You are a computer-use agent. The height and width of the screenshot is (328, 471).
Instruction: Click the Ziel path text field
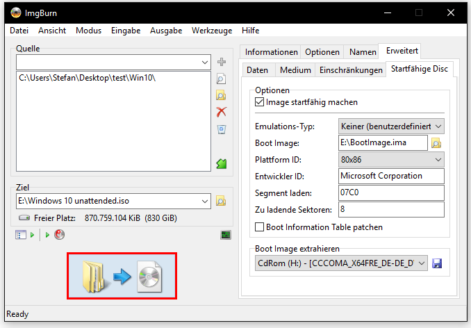108,201
